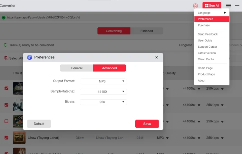The height and width of the screenshot is (154, 242).
Task: Check the unchecked third track checkbox
Action: 6,121
